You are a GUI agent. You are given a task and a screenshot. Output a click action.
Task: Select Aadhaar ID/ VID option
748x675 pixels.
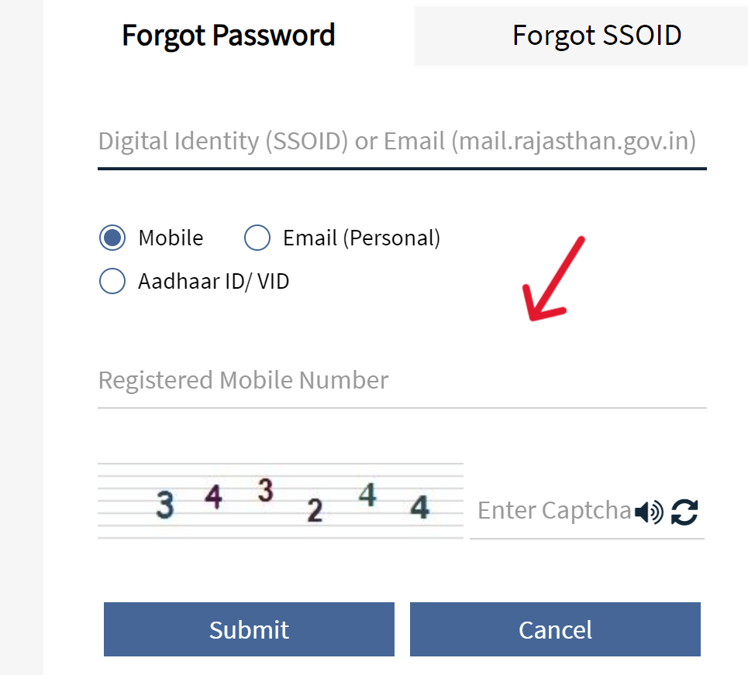112,281
